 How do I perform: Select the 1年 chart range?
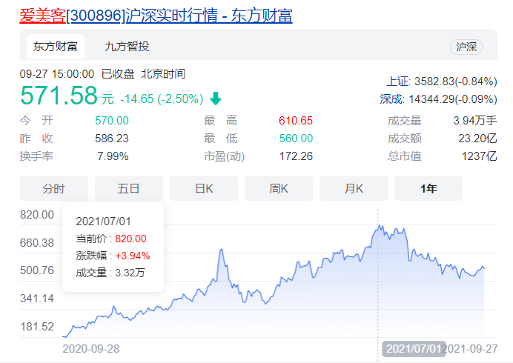[428, 188]
